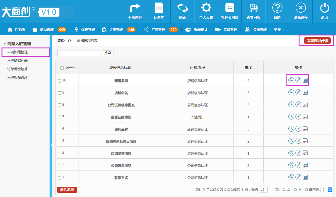The width and height of the screenshot is (336, 197).
Task: Click the 退出 power icon
Action: [324, 8]
